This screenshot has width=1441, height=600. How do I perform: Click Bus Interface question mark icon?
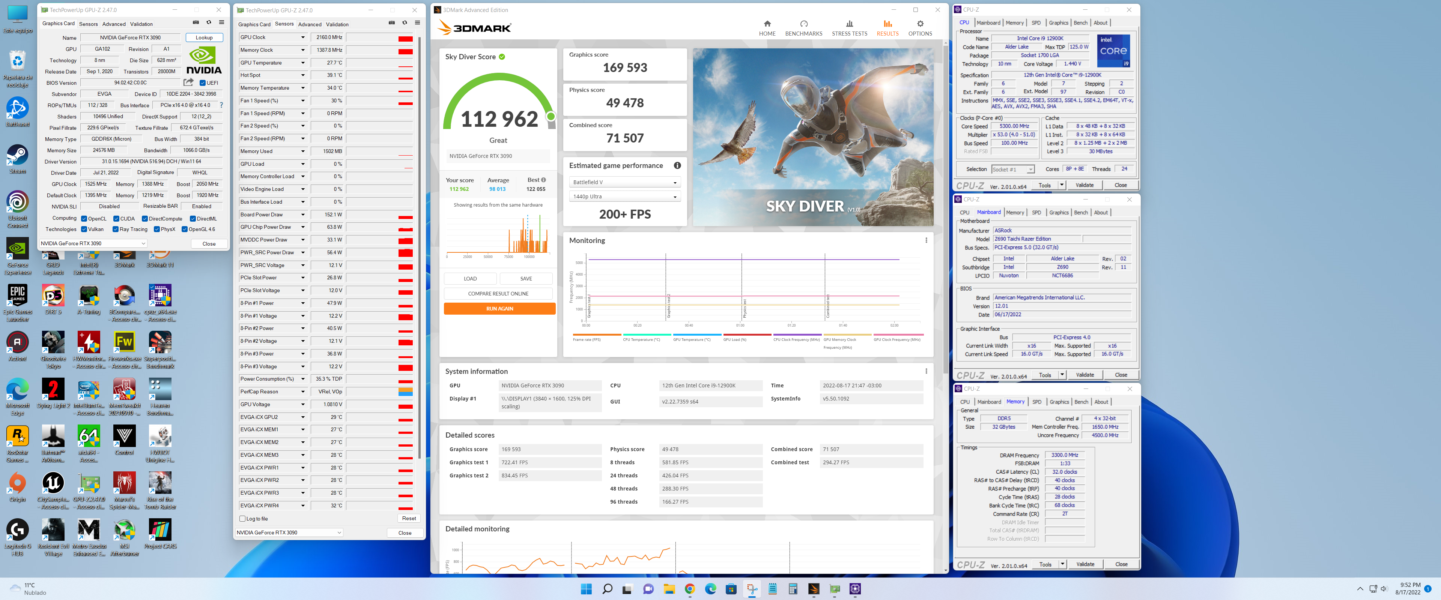coord(221,105)
